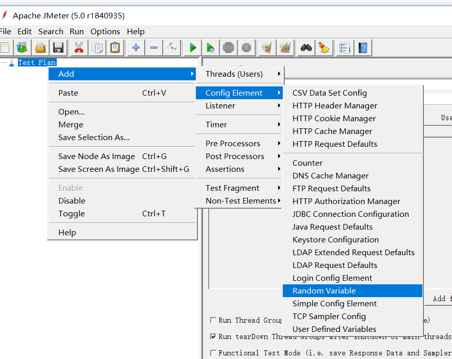
Task: Click the New test plan icon
Action: pos(5,48)
